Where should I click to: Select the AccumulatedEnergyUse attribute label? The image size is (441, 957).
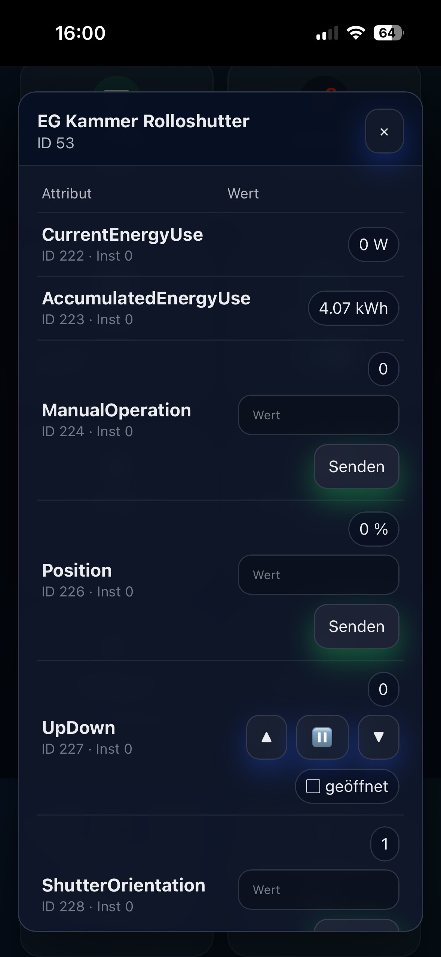click(146, 298)
